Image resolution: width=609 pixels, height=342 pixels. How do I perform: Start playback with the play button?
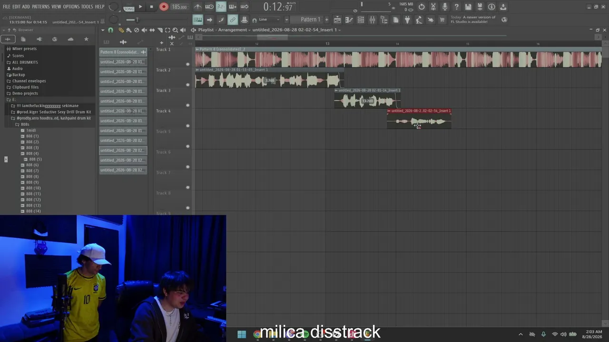pyautogui.click(x=140, y=7)
